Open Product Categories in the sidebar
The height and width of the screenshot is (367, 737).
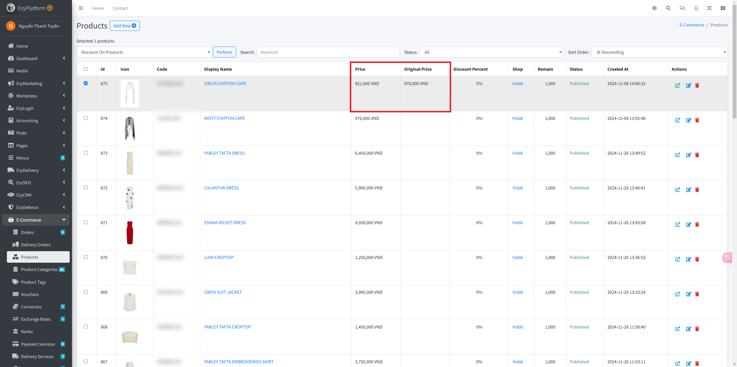coord(38,269)
